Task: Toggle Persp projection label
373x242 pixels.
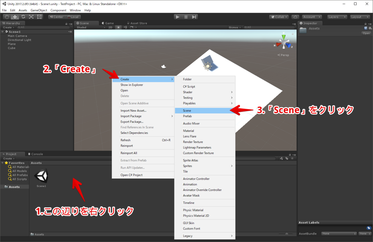Action: click(283, 55)
